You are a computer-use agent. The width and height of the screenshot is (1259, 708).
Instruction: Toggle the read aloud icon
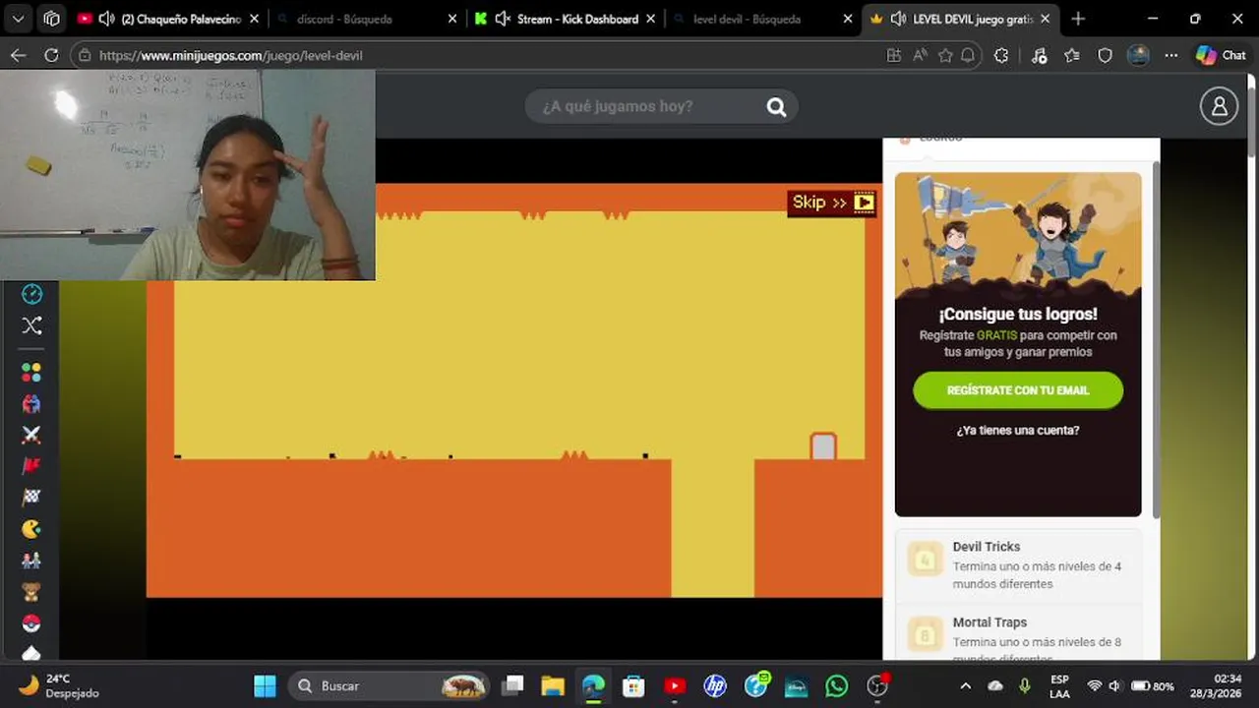click(x=920, y=56)
